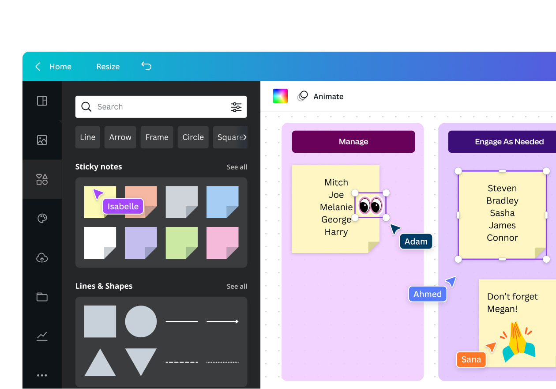This screenshot has width=556, height=389.
Task: Filter elements by Arrow
Action: pyautogui.click(x=120, y=137)
